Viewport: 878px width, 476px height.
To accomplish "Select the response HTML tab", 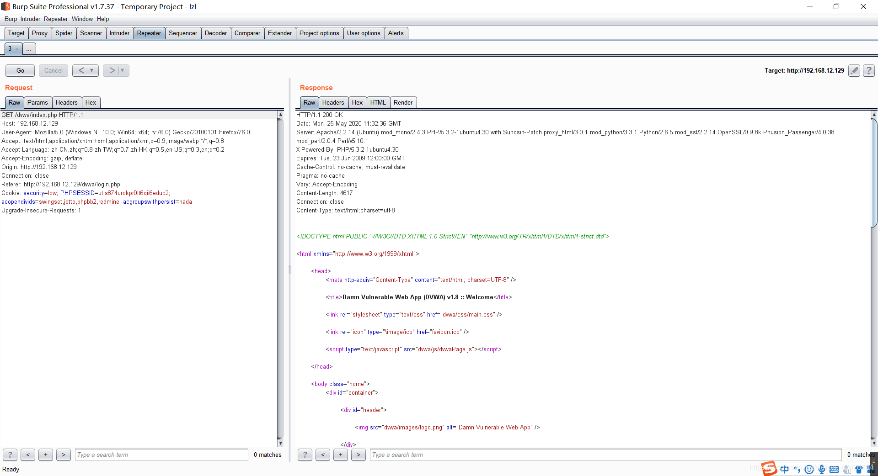I will coord(378,102).
